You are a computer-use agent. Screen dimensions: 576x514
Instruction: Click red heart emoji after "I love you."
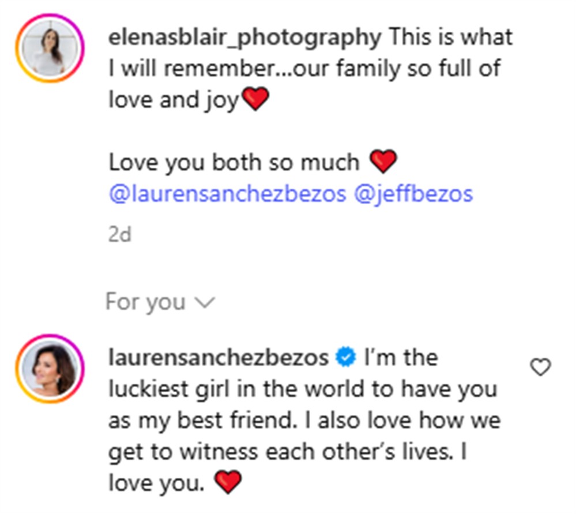pos(228,483)
